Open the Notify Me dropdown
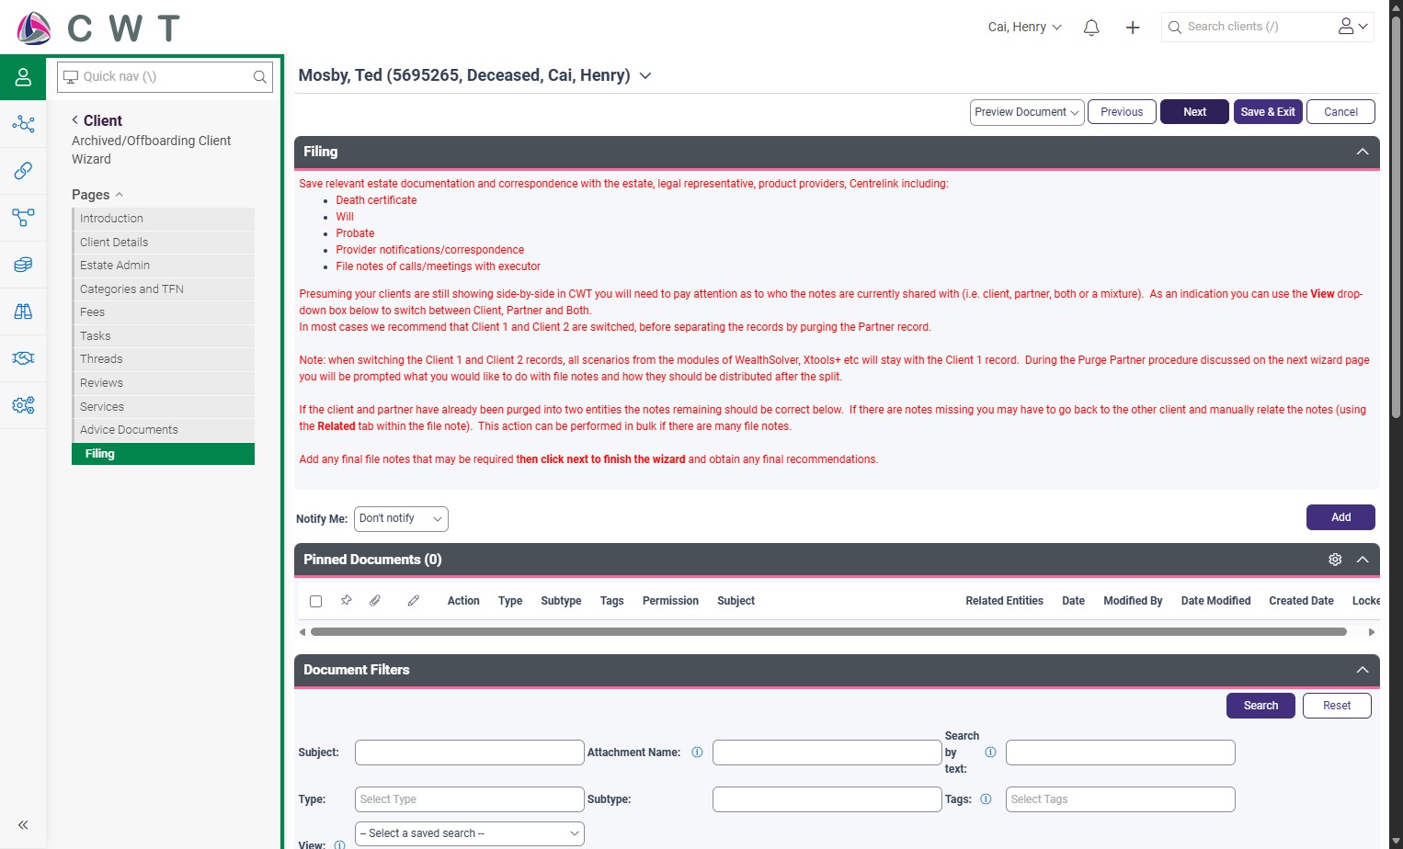Viewport: 1403px width, 849px height. [x=401, y=519]
